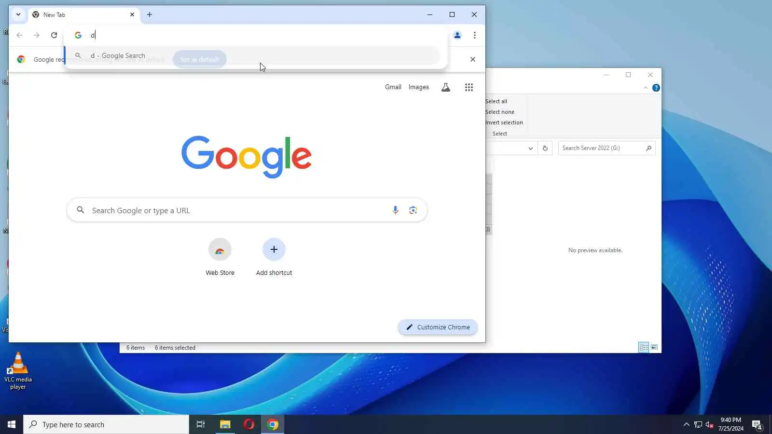Click the File Explorer search magnifier icon
The image size is (772, 434).
click(649, 148)
